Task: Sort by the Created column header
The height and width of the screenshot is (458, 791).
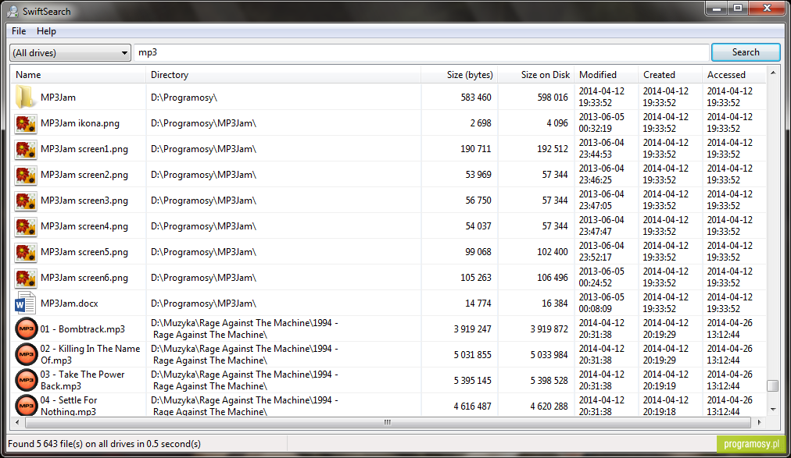Action: click(x=671, y=74)
